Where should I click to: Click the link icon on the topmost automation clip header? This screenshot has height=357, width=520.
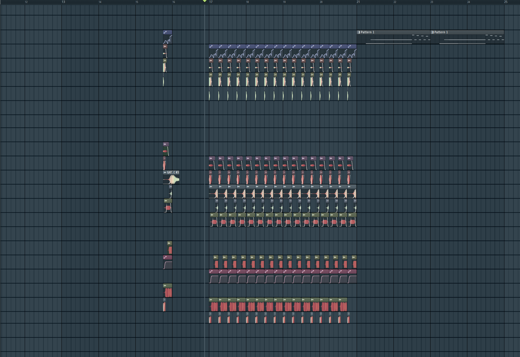coord(166,32)
